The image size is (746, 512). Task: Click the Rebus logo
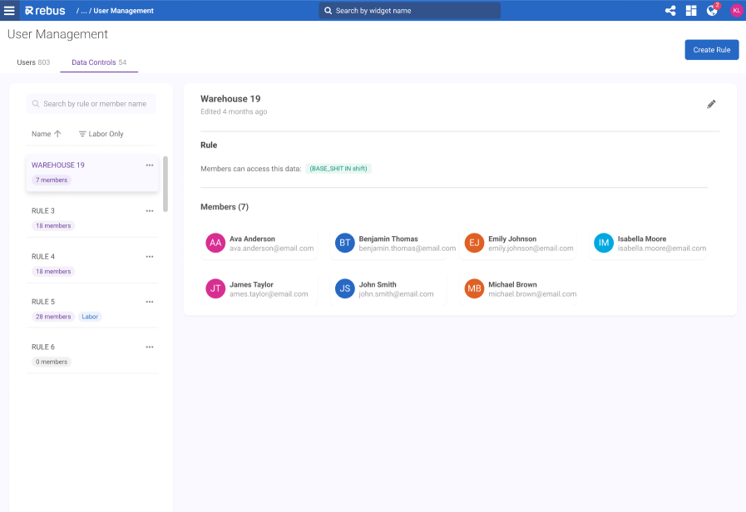(x=45, y=11)
